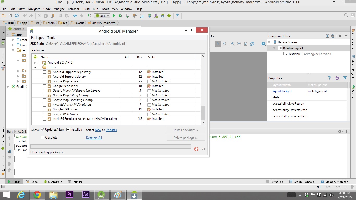Open the Tools menu in SDK Manager
Image resolution: width=356 pixels, height=200 pixels.
[51, 38]
